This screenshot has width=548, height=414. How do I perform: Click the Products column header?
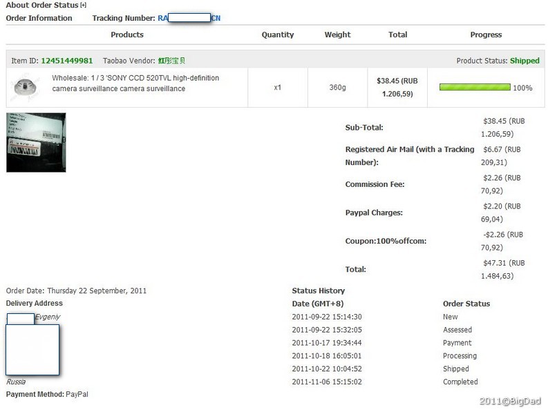click(127, 34)
